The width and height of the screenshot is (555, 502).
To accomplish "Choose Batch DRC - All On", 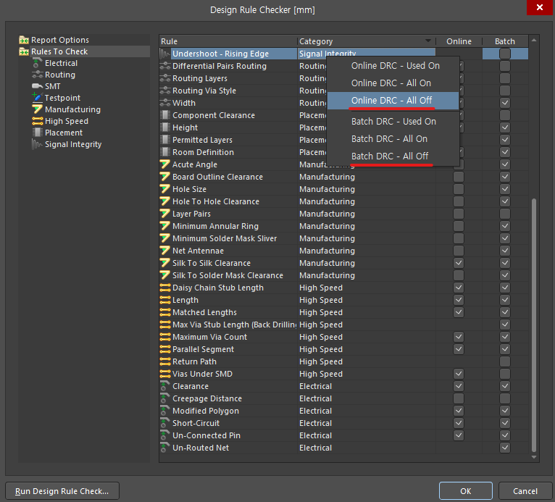I will point(393,138).
